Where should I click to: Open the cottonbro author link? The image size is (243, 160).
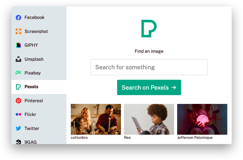pos(79,137)
